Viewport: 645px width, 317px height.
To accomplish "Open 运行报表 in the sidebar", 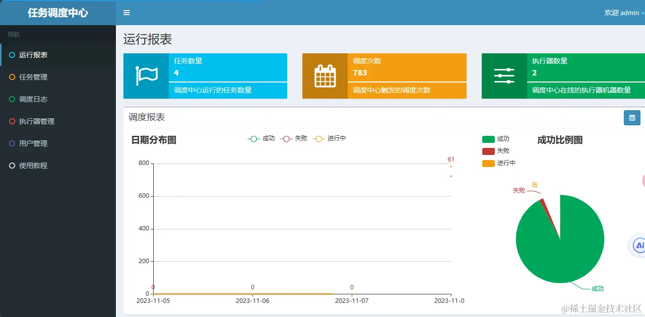I will tap(58, 55).
